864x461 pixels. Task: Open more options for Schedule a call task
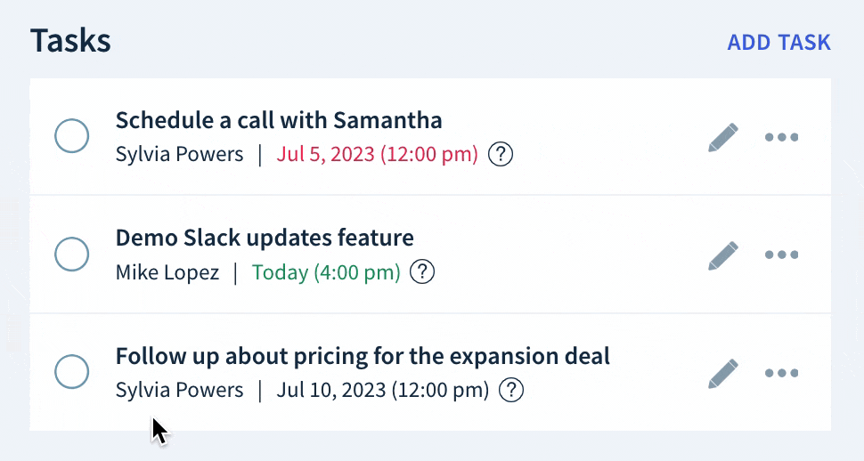coord(781,137)
